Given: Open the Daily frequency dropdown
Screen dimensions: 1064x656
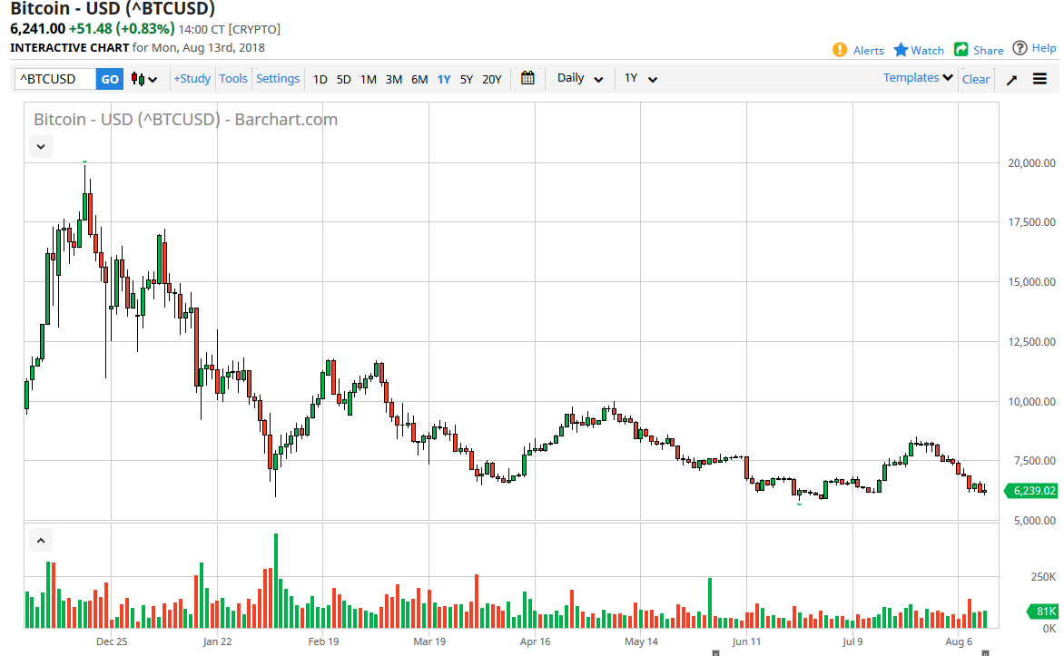Looking at the screenshot, I should point(578,78).
